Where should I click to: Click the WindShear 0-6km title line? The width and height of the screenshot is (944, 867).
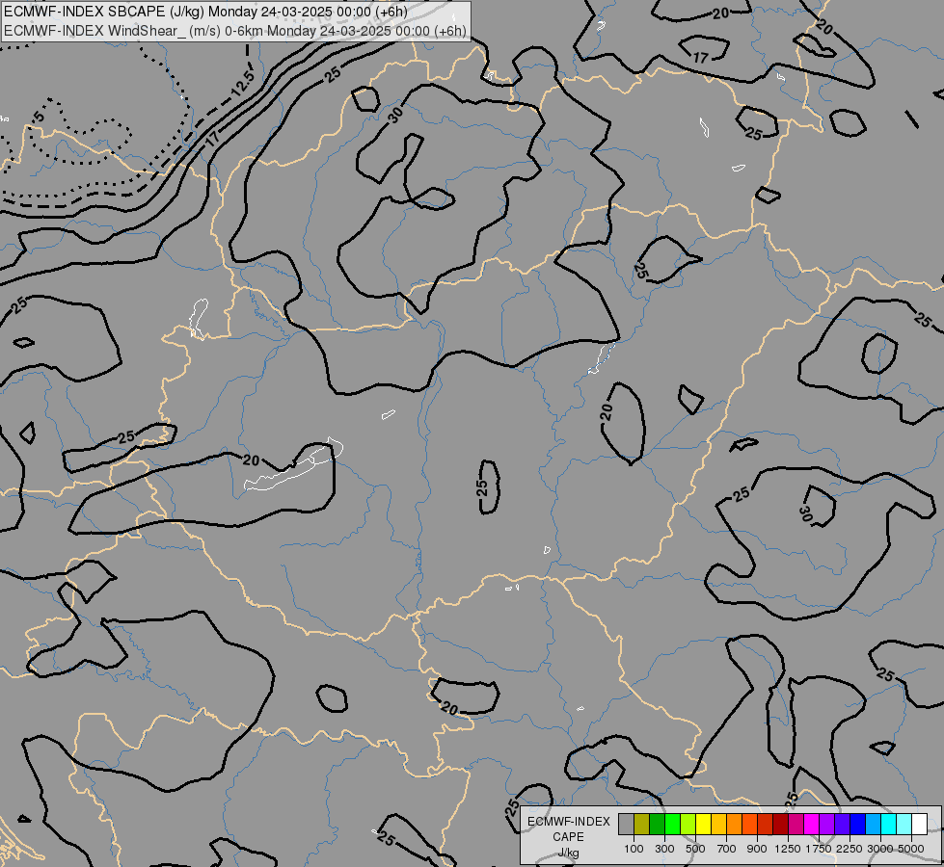click(235, 31)
